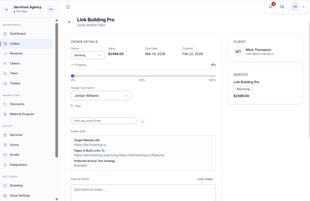Viewport: 310px width, 201px height.
Task: Click the Recurring badge
Action: pyautogui.click(x=243, y=89)
